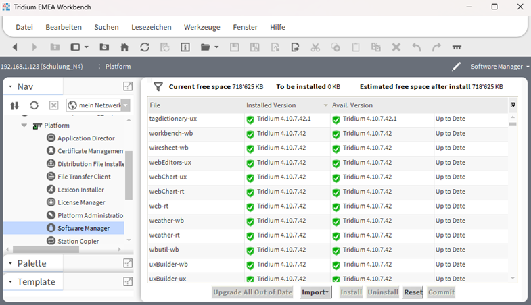Open the Datei menu
This screenshot has height=305, width=531.
[x=24, y=27]
